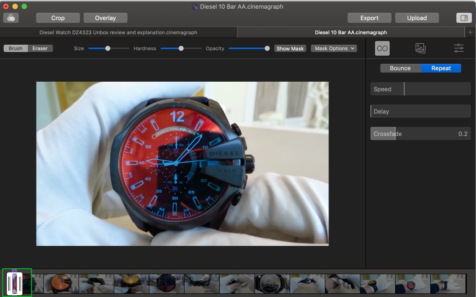Click the watch caseback timeline thumbnail
476x297 pixels.
[x=272, y=284]
